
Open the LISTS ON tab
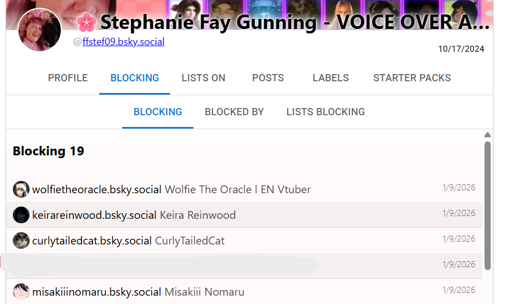(204, 78)
